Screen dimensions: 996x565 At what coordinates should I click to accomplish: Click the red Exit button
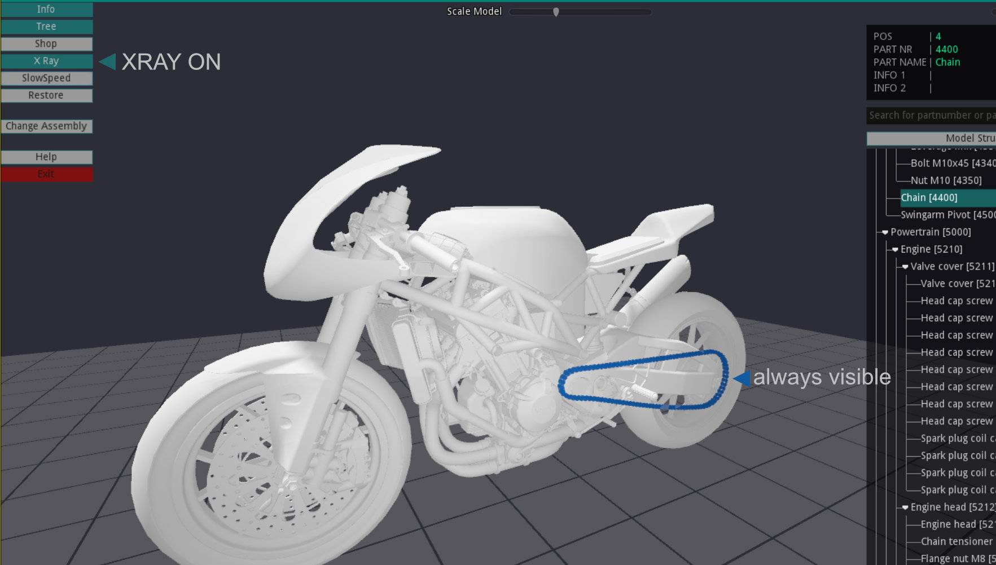[46, 174]
